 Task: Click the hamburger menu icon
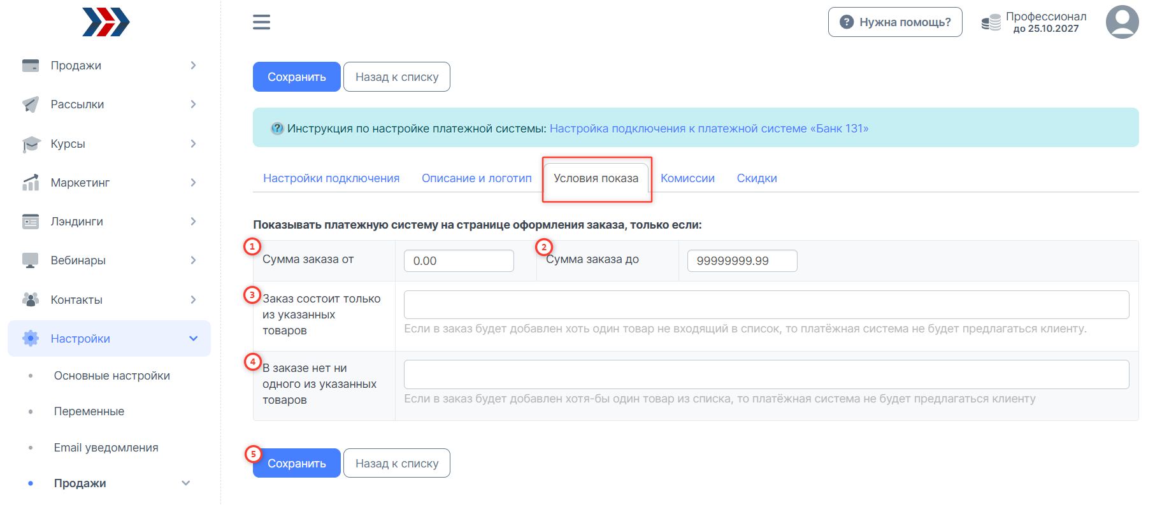tap(261, 22)
